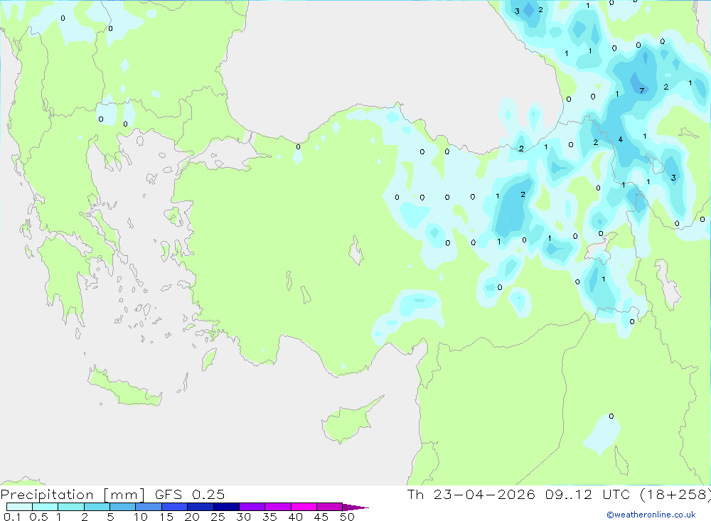
Task: Pick the 10–15 mm blue legend swatch
Action: point(149,507)
